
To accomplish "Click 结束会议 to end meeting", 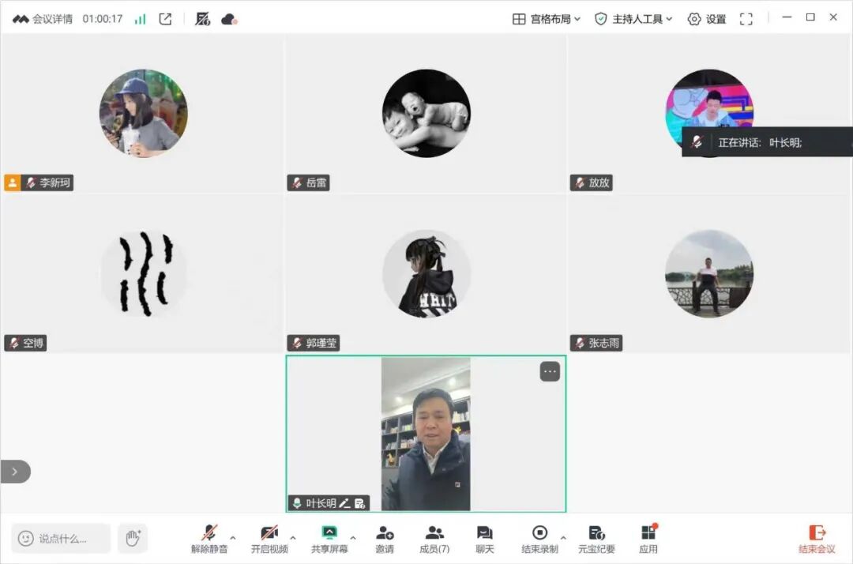I will click(817, 539).
